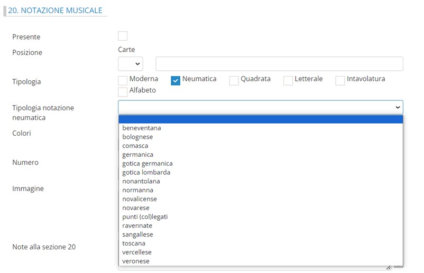This screenshot has height=273, width=424.
Task: Select nonantolana notation type
Action: [141, 181]
